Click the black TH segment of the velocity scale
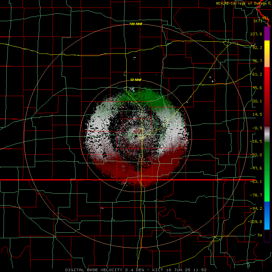 (x=267, y=235)
